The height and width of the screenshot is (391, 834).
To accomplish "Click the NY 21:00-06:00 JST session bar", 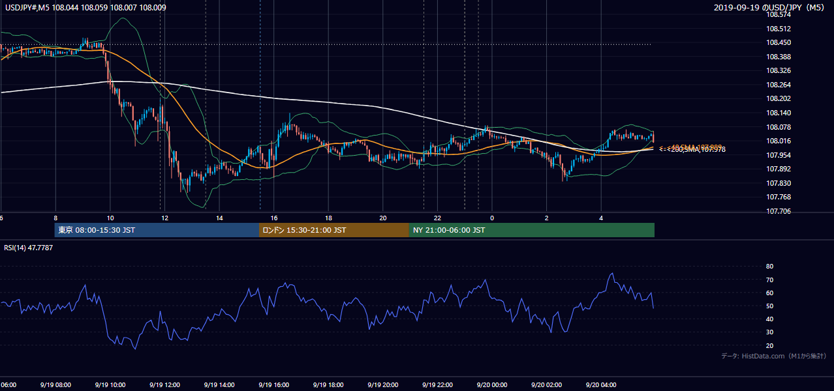I will [x=532, y=230].
